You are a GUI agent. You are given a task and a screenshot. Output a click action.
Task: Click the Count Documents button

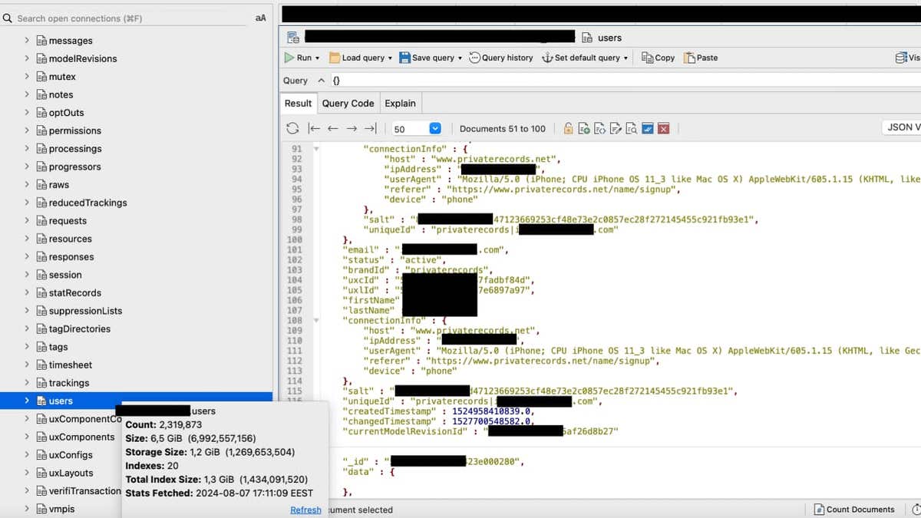coord(854,510)
